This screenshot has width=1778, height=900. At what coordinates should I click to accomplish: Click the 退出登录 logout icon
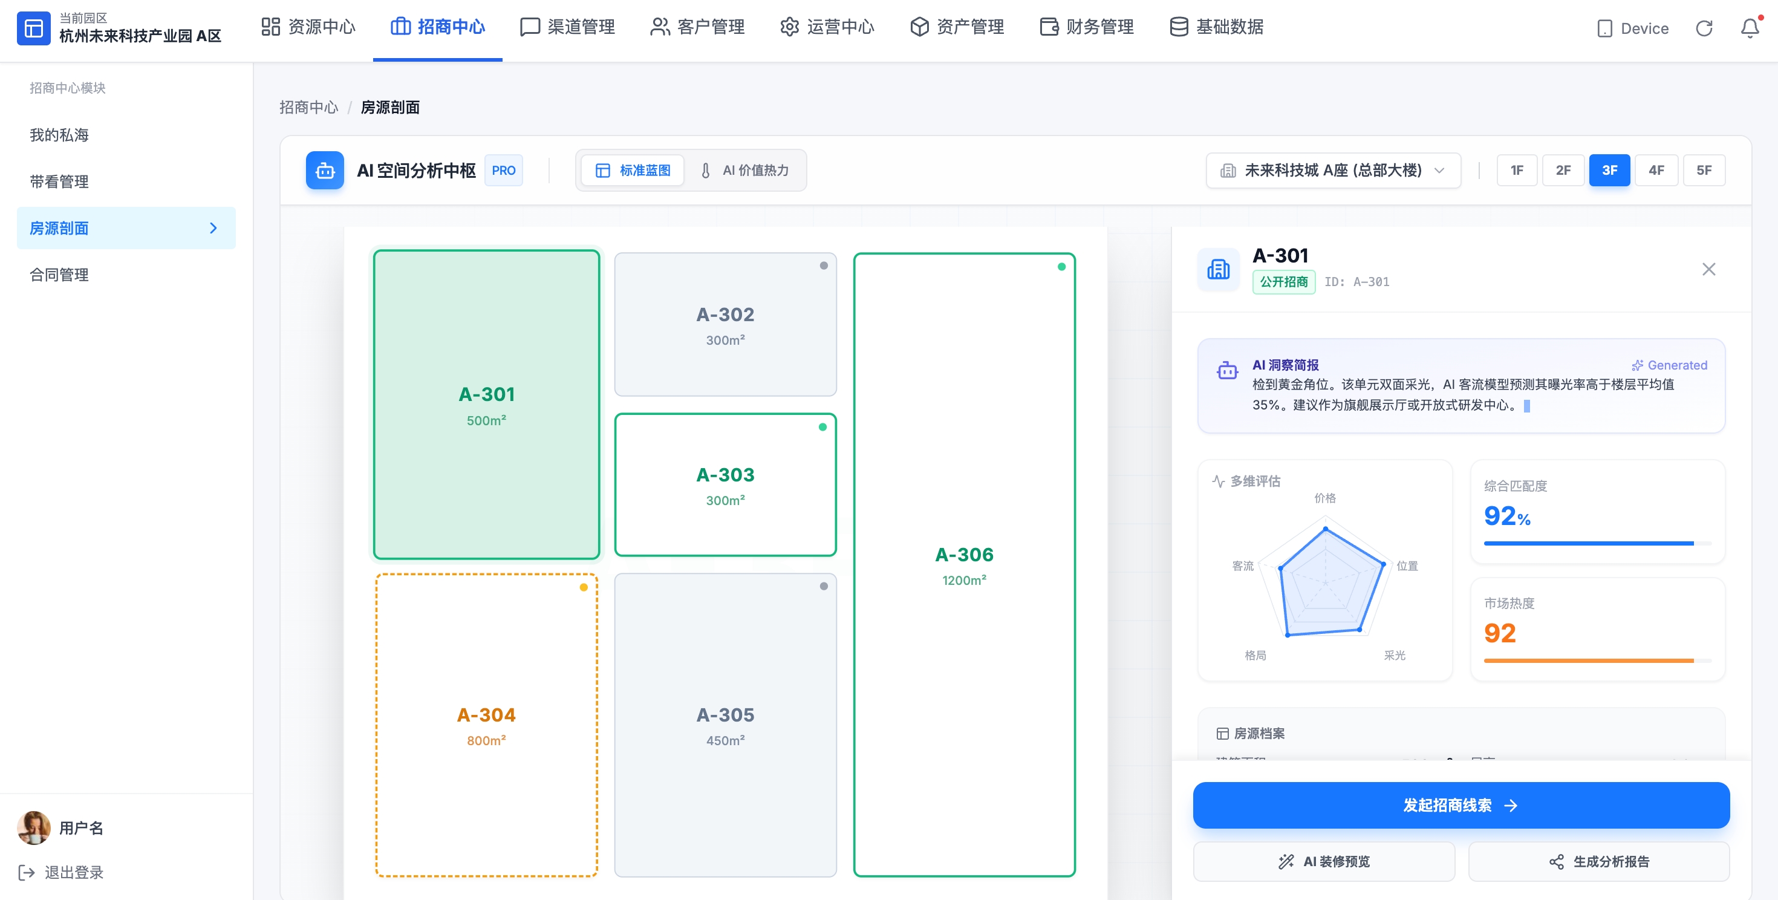coord(27,872)
